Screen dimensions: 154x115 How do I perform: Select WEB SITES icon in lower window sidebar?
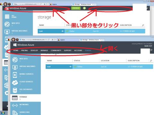[x=15, y=60]
